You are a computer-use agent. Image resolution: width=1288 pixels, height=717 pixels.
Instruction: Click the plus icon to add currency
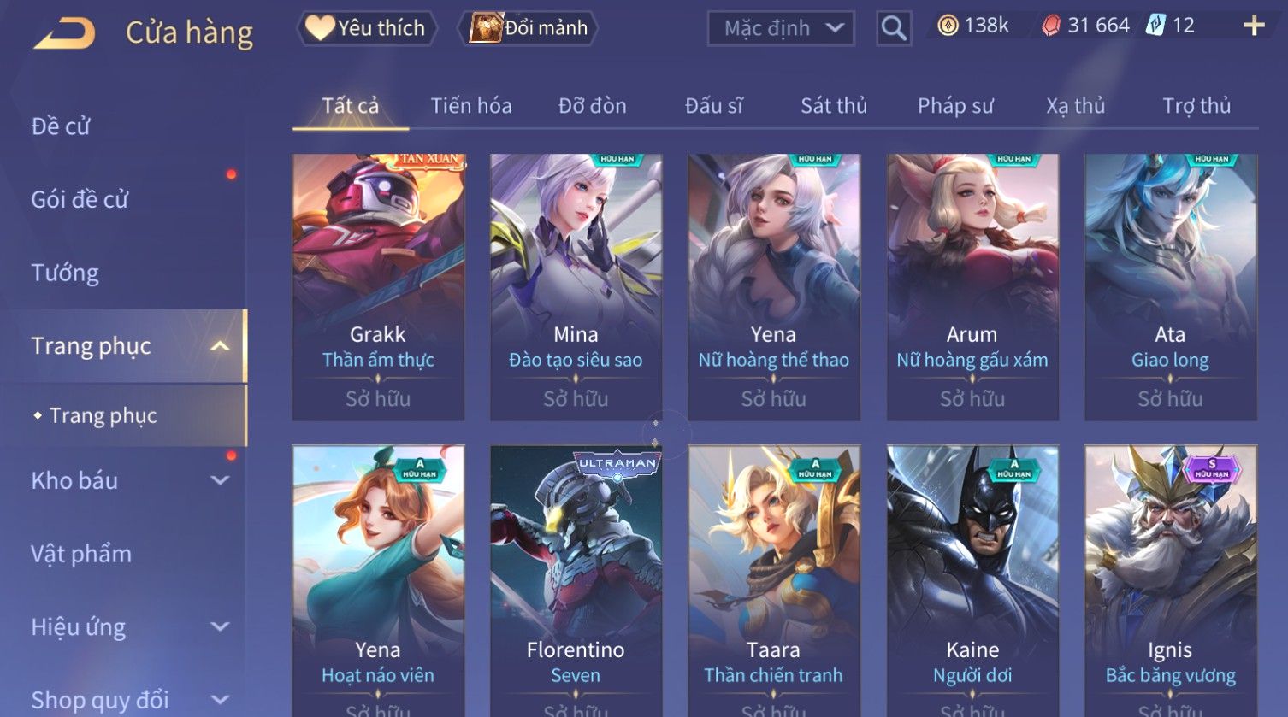1254,26
